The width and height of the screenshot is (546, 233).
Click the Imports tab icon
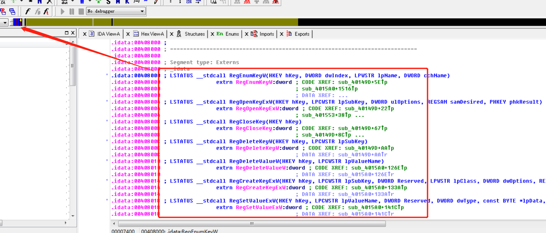tap(254, 34)
